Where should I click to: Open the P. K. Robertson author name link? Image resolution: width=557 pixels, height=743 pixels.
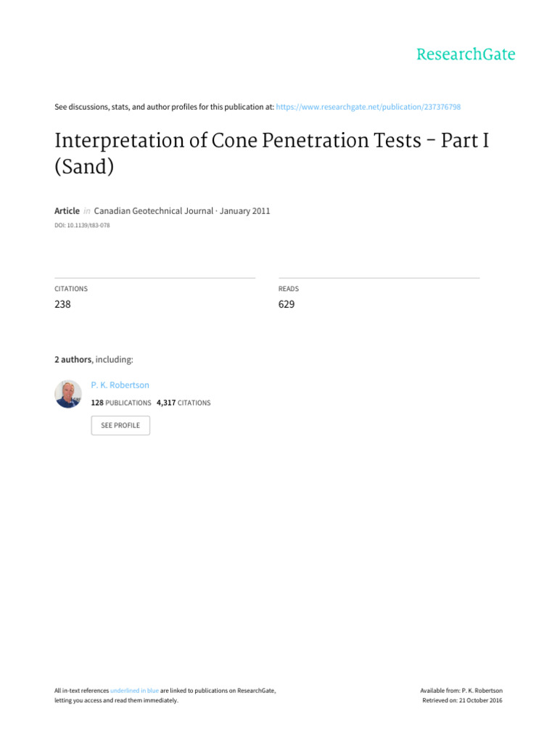click(x=120, y=385)
